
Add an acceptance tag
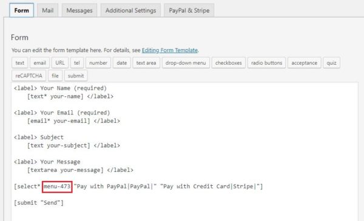tap(305, 63)
